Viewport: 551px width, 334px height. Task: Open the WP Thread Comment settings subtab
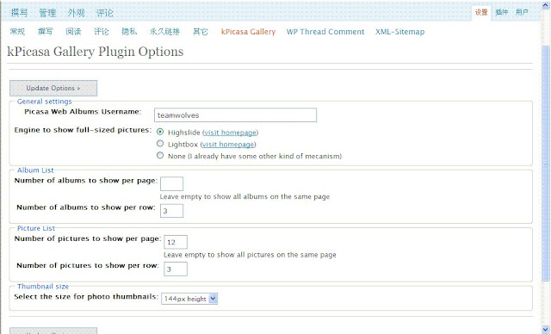[325, 32]
